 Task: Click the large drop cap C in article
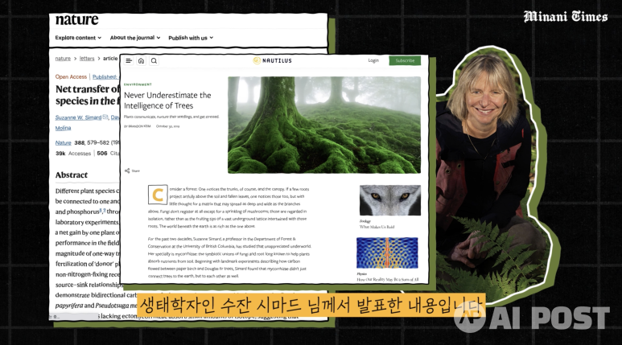(158, 195)
